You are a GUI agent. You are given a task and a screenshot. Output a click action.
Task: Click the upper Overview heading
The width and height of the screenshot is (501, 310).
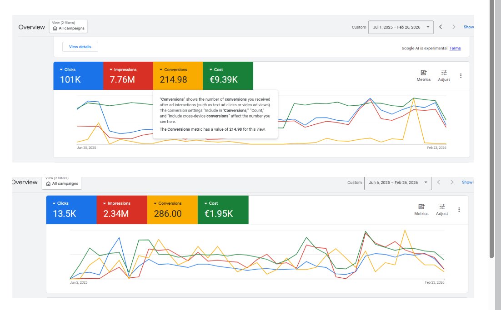pos(32,27)
